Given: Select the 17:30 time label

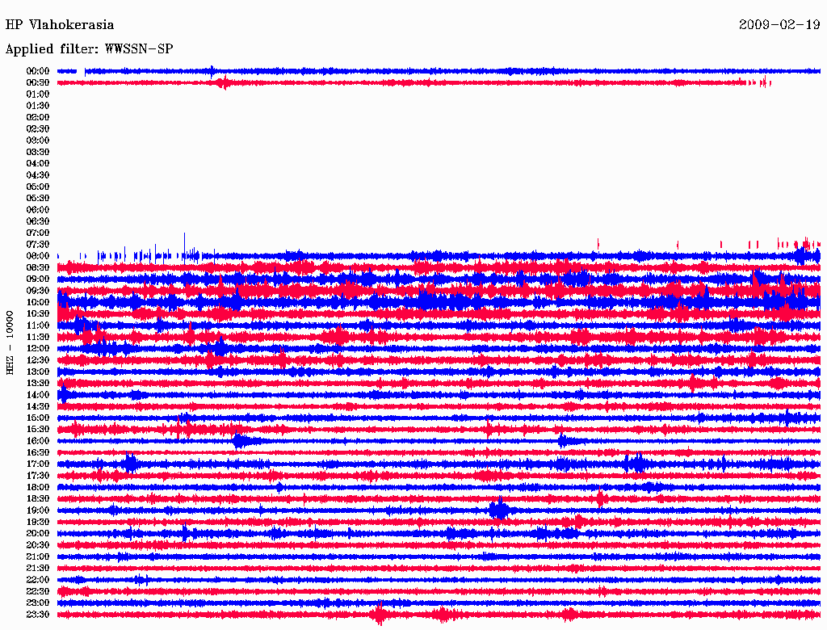Looking at the screenshot, I should (x=37, y=476).
